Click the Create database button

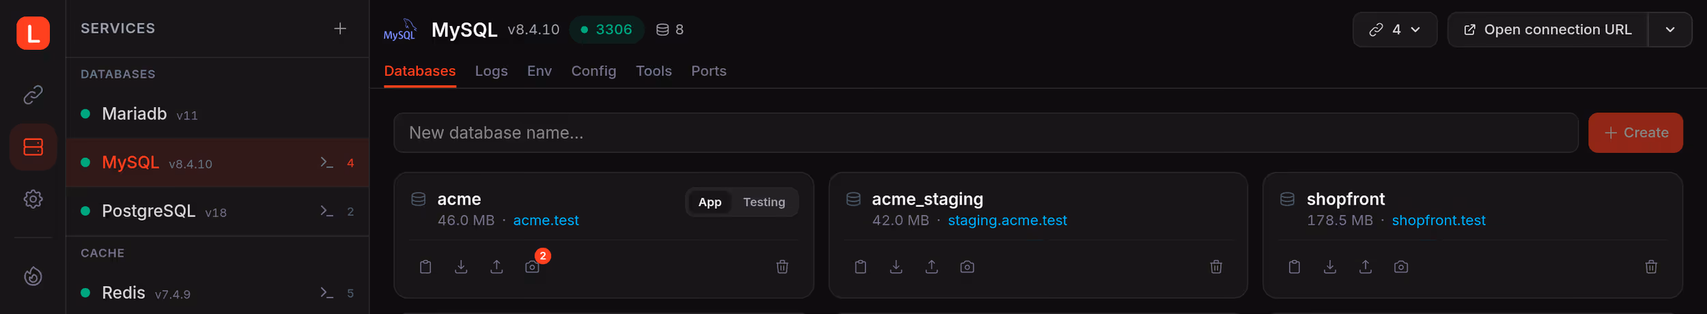1635,132
